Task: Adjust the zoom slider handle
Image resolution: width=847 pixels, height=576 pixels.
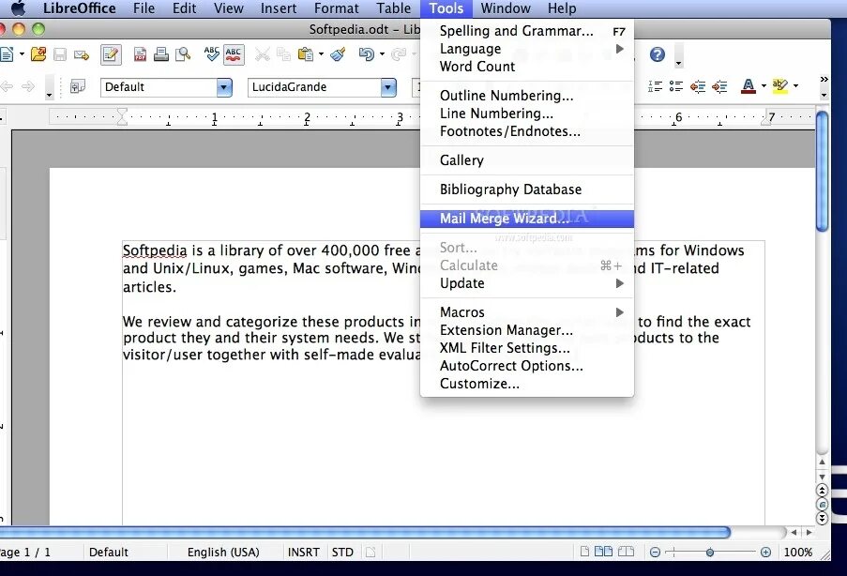Action: coord(710,553)
